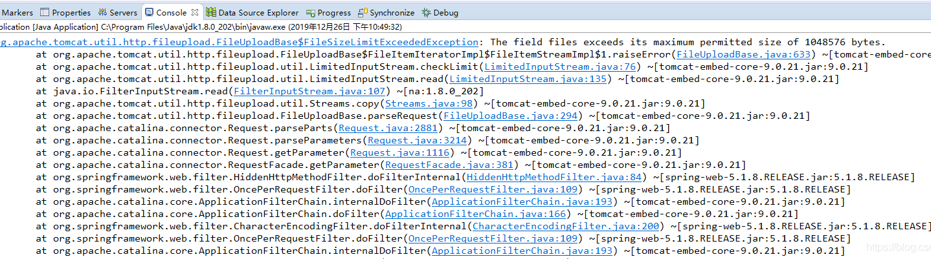Screen dimensions: 931x259
Task: Open the FileSizeLimitExceededException class link
Action: point(239,42)
